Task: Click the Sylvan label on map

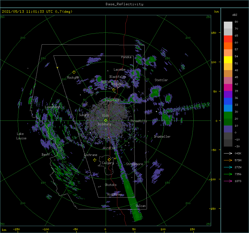Action: click(x=106, y=82)
